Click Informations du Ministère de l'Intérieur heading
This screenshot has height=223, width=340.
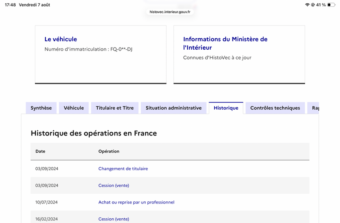point(225,43)
